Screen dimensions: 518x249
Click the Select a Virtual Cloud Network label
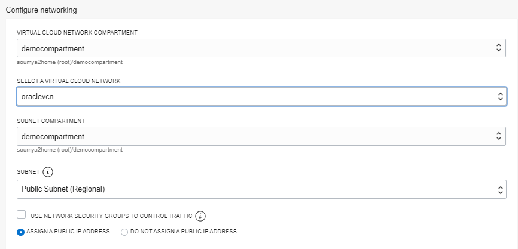pos(69,81)
